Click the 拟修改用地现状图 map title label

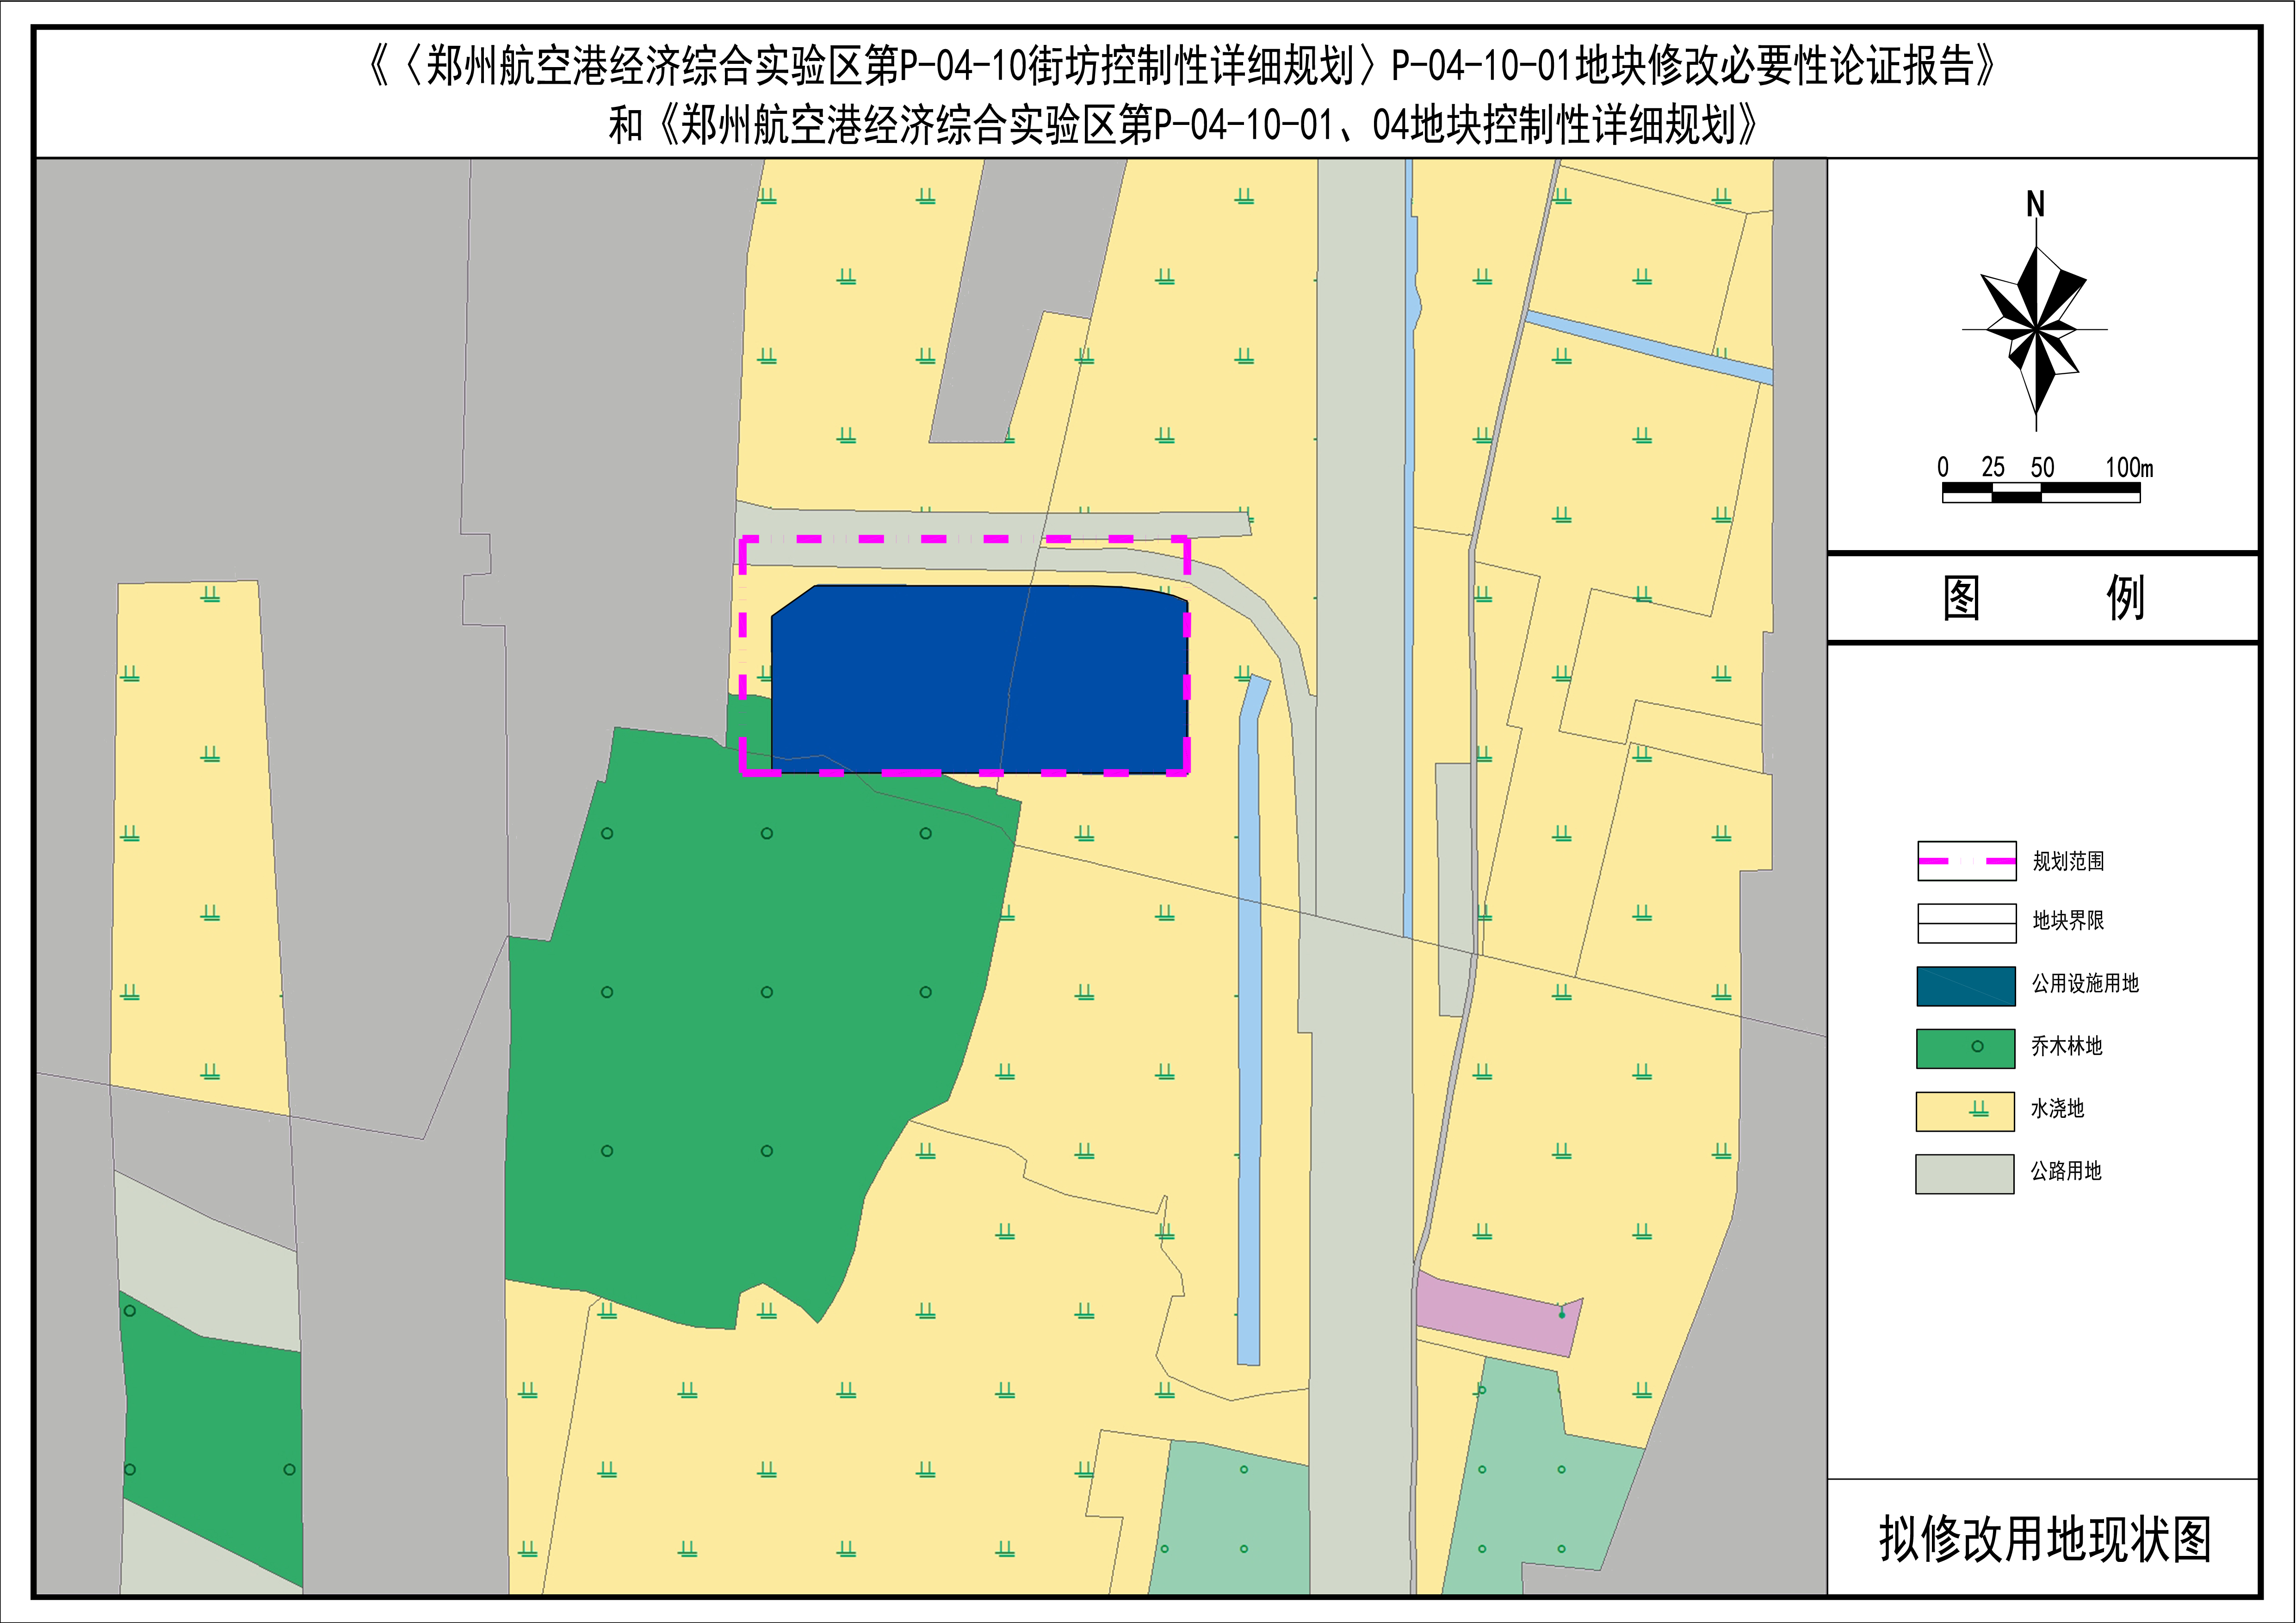click(2044, 1539)
